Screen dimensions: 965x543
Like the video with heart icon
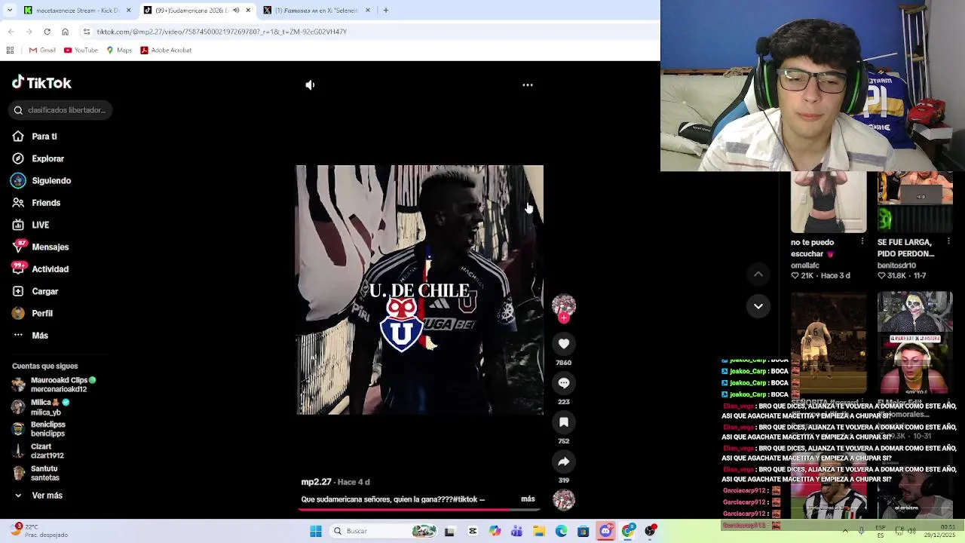(564, 344)
